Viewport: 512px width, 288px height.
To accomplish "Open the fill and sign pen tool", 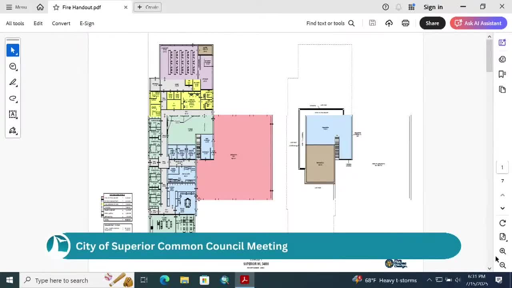I will 13,131.
